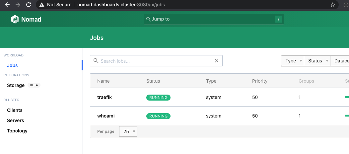Bookmark page with the star icon
The image size is (349, 154).
[x=333, y=5]
